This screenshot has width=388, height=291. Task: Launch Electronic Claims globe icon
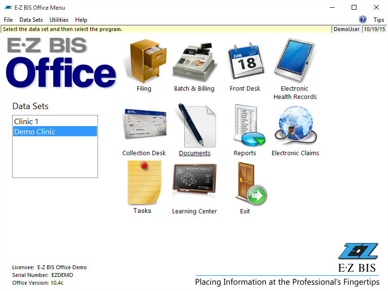tap(296, 126)
